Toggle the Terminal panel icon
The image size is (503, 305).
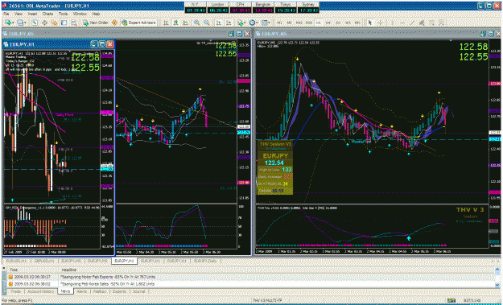tap(64, 23)
